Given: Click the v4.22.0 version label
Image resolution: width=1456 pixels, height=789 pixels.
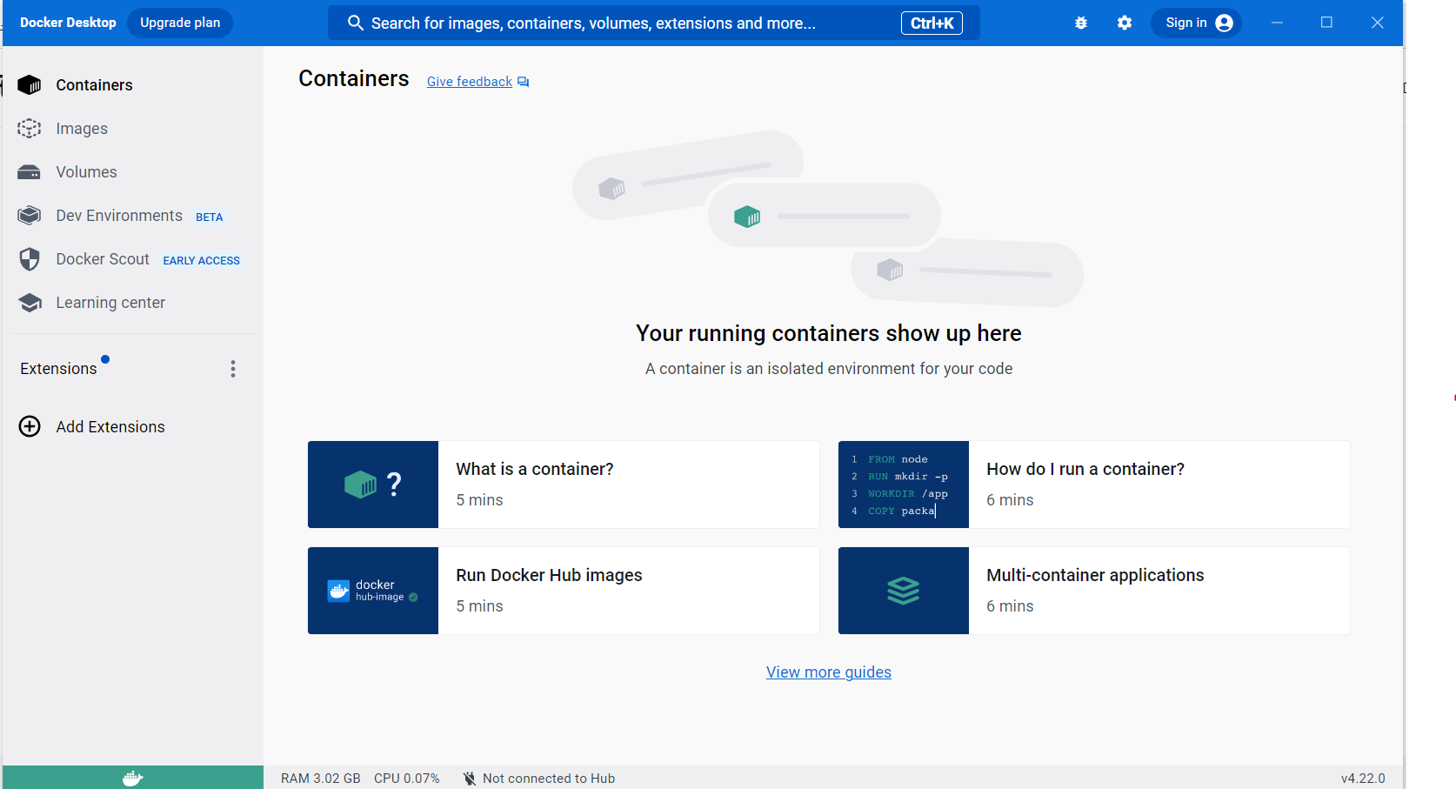Looking at the screenshot, I should click(1363, 779).
